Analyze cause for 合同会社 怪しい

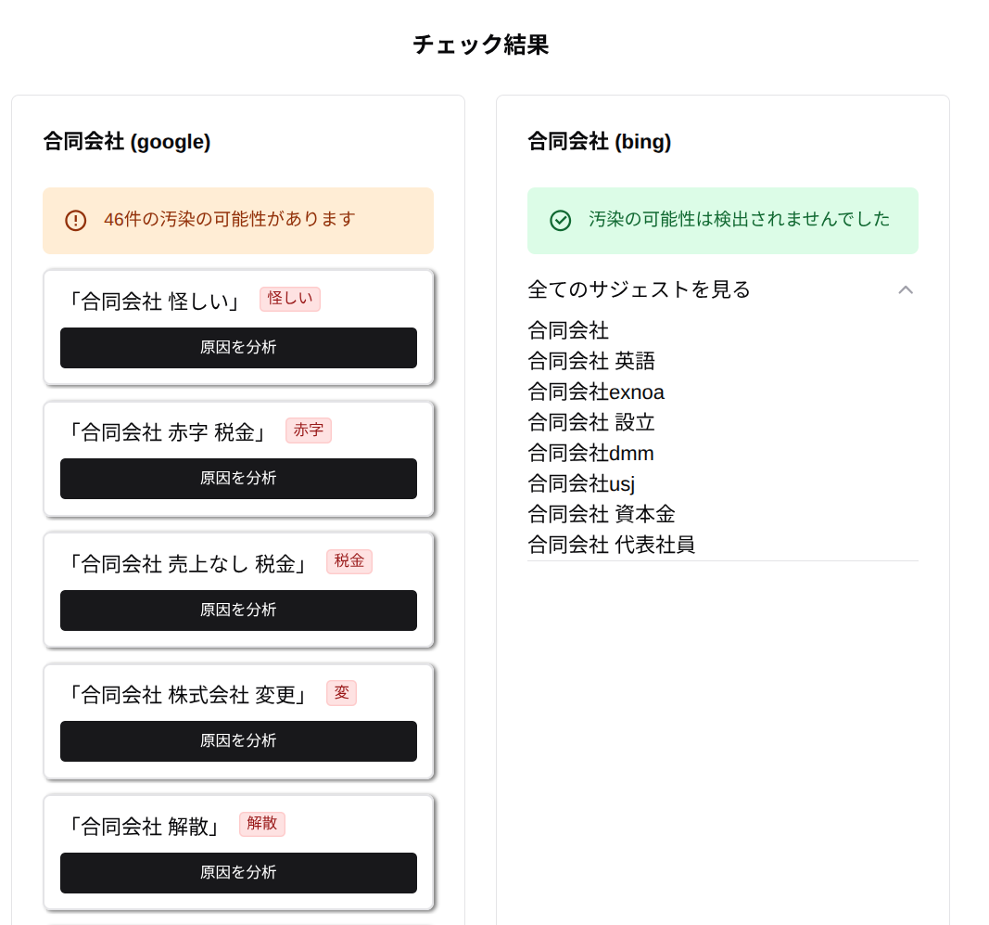click(238, 348)
